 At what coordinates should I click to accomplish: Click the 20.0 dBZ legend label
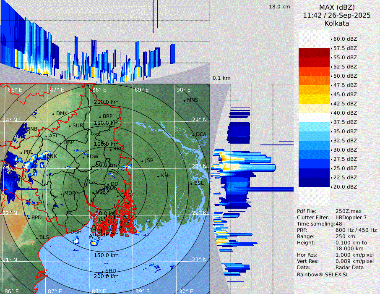[x=345, y=187]
